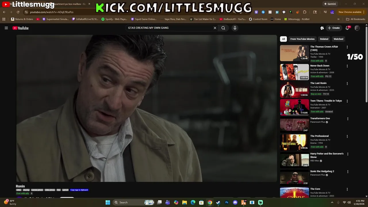Select the Watched filter chip

(x=338, y=39)
